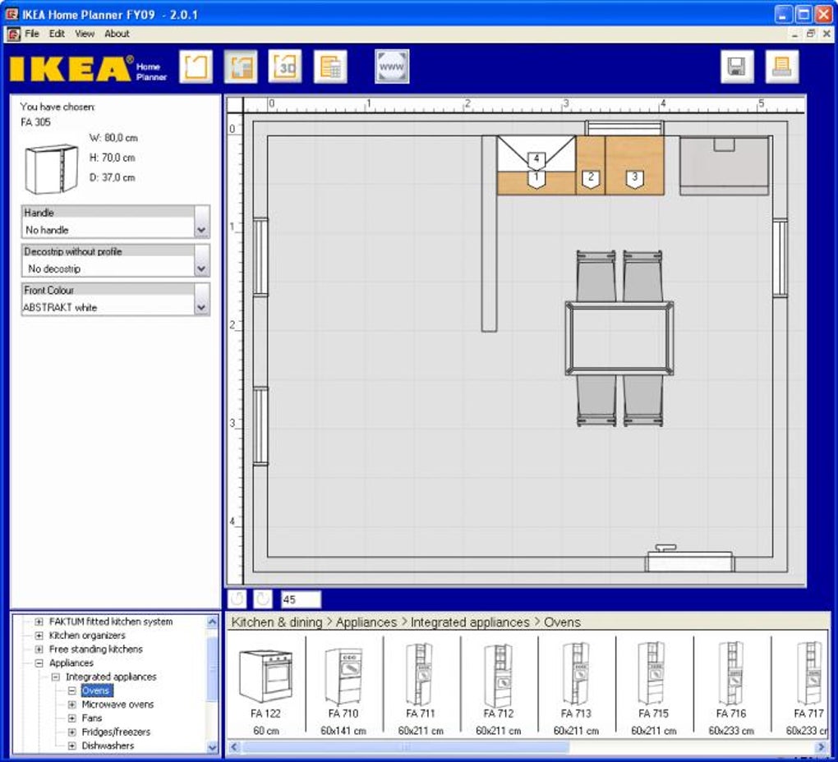Open the Edit menu
Screen dimensions: 838x762
[x=57, y=34]
